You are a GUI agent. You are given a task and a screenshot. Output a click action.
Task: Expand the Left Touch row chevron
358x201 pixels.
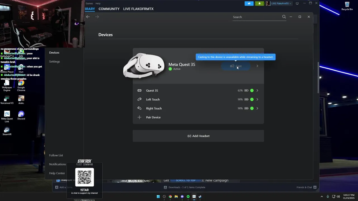pos(257,99)
